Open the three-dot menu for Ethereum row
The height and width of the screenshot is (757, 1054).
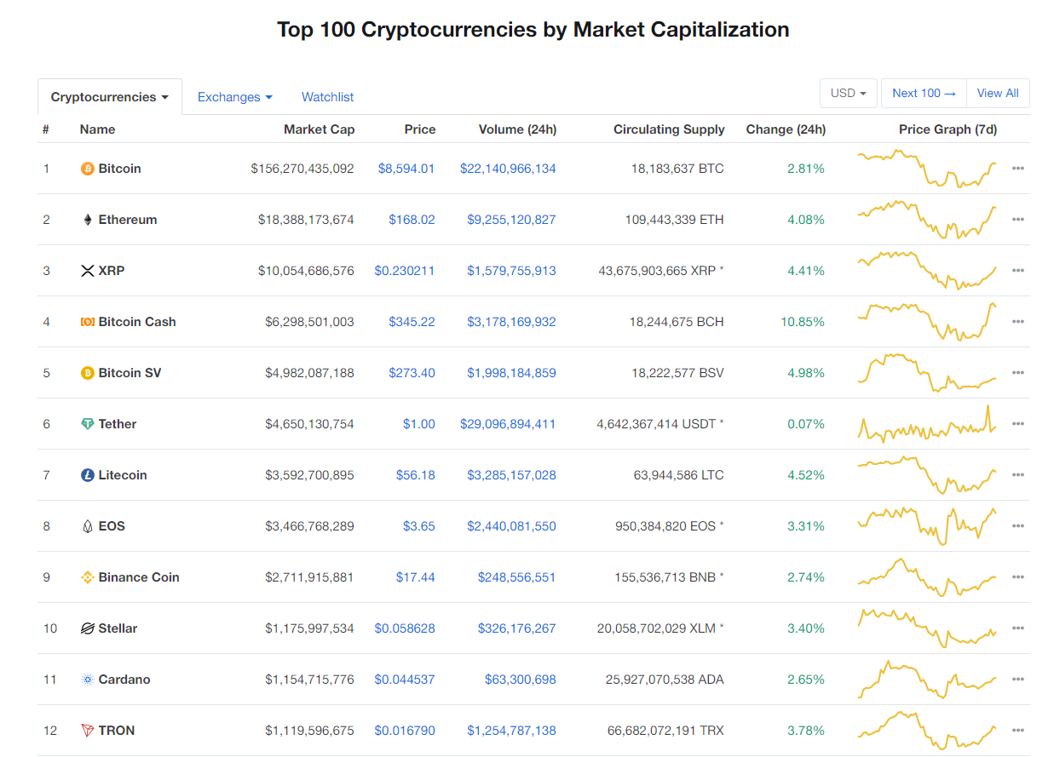(x=1017, y=220)
